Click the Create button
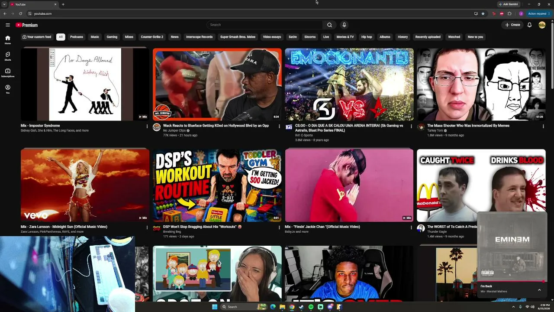Viewport: 554px width, 312px height. [x=512, y=25]
